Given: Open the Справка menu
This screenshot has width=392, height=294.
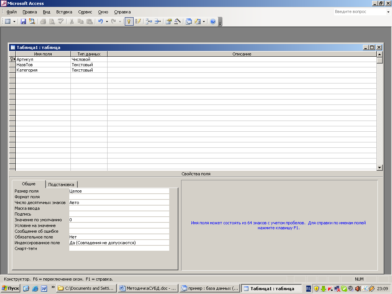Looking at the screenshot, I should click(122, 12).
